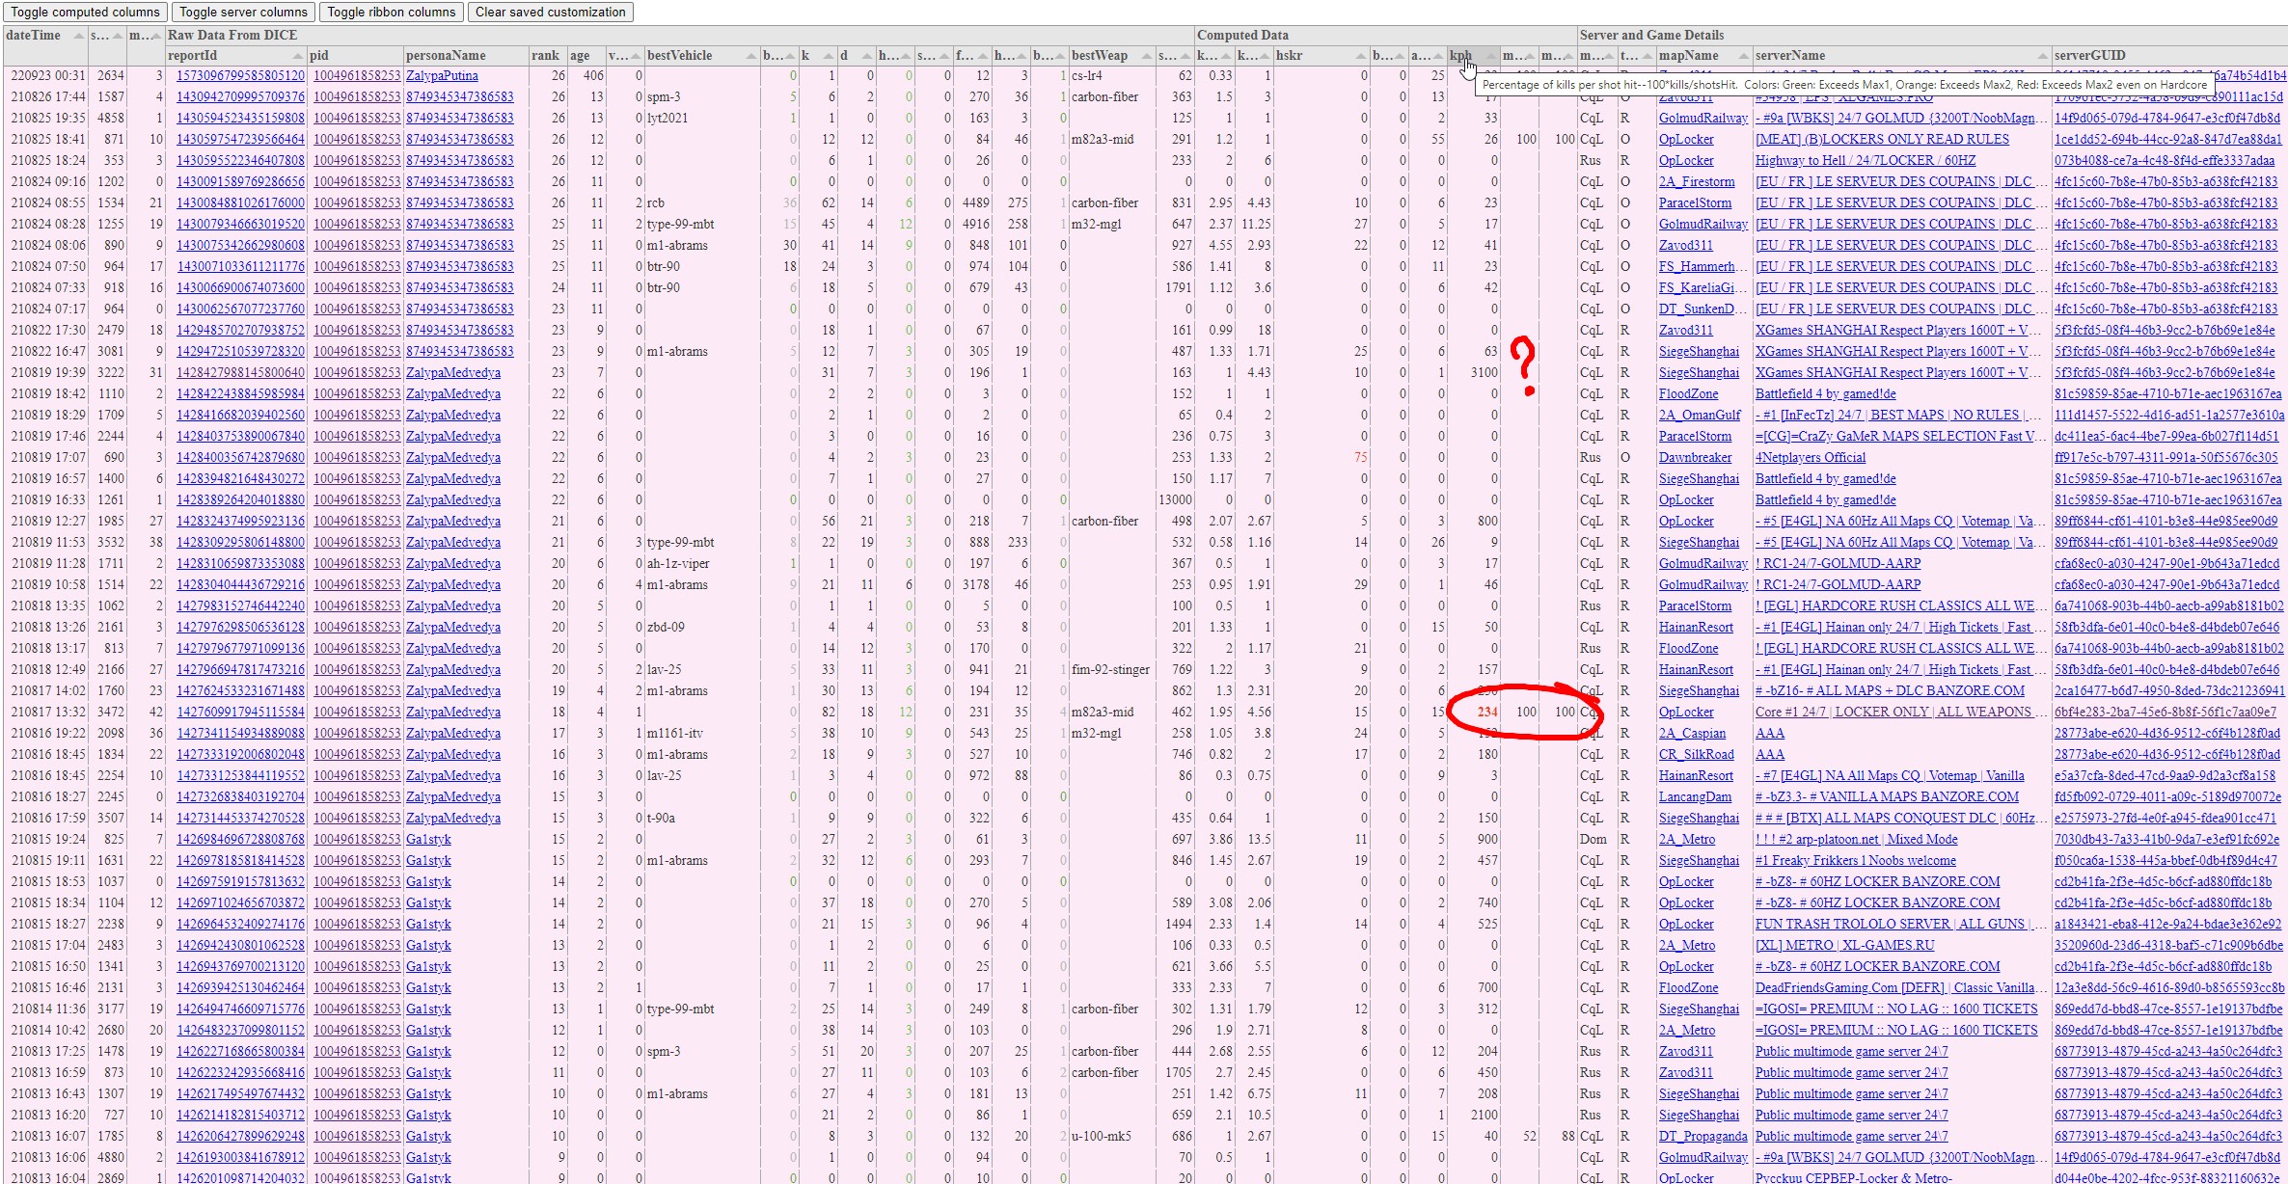Select the lyt2021 vehicle cell

702,119
